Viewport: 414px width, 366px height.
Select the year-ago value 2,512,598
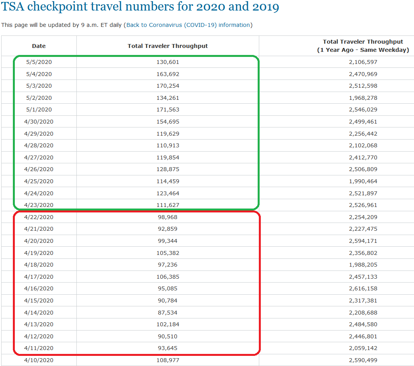(363, 86)
